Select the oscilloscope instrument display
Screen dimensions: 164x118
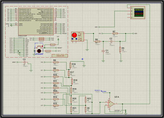coord(138,13)
